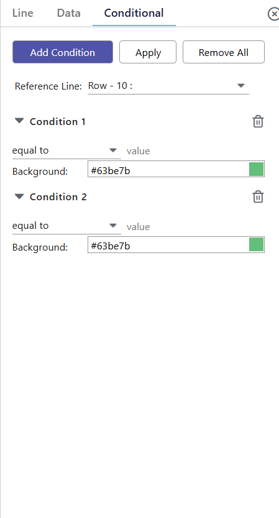Image resolution: width=279 pixels, height=518 pixels.
Task: Collapse the Condition 1 section
Action: click(19, 121)
